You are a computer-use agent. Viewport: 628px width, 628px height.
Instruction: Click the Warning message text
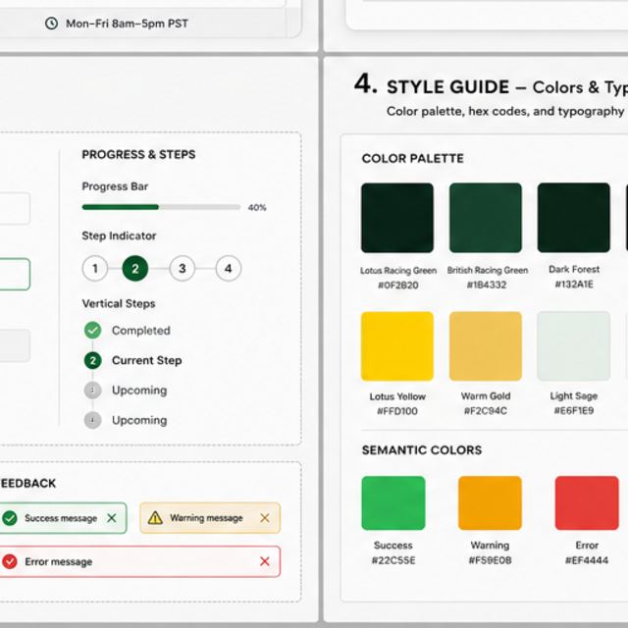click(206, 518)
